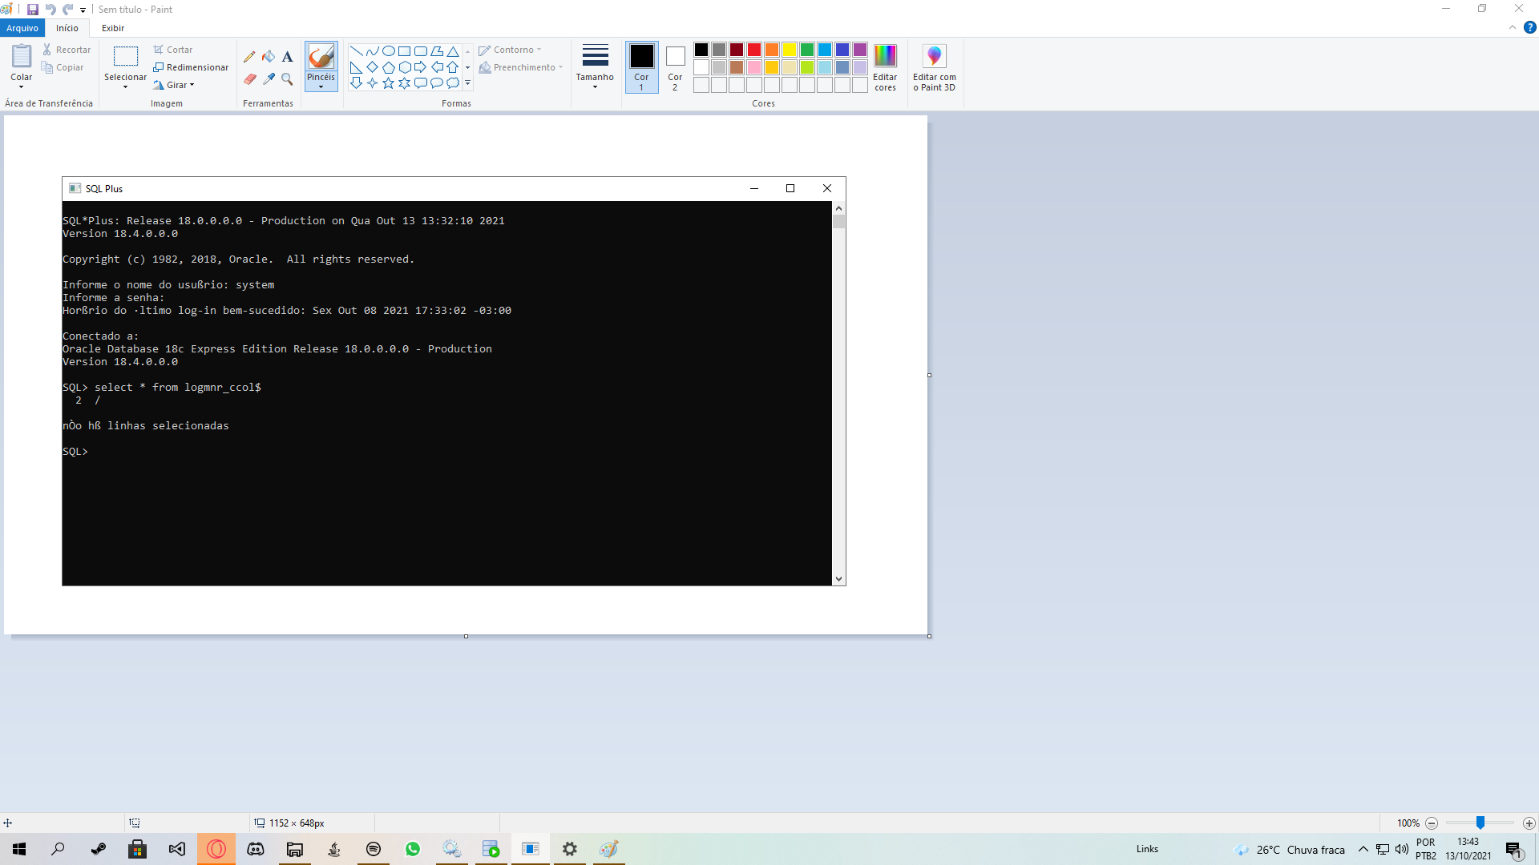Collapse the ribbon with the chevron
Screen dimensions: 1539x865
(1513, 27)
